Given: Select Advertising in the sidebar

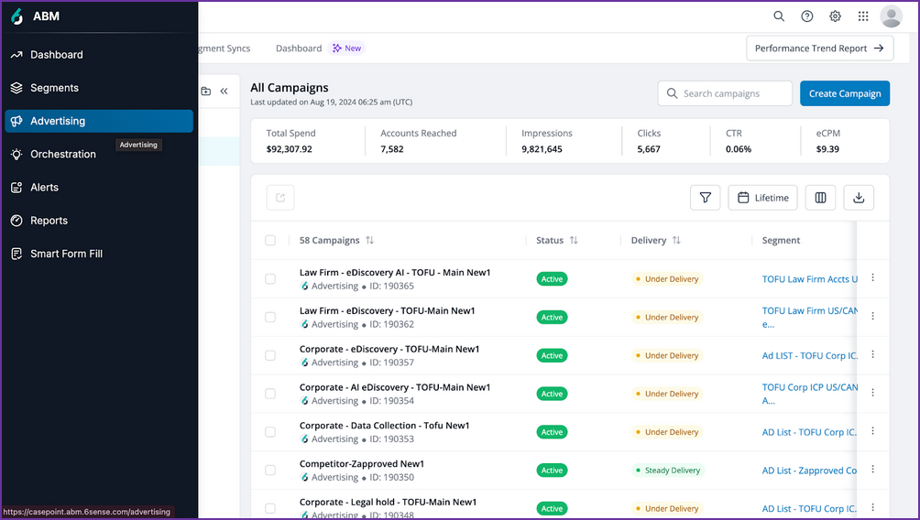Looking at the screenshot, I should click(99, 121).
